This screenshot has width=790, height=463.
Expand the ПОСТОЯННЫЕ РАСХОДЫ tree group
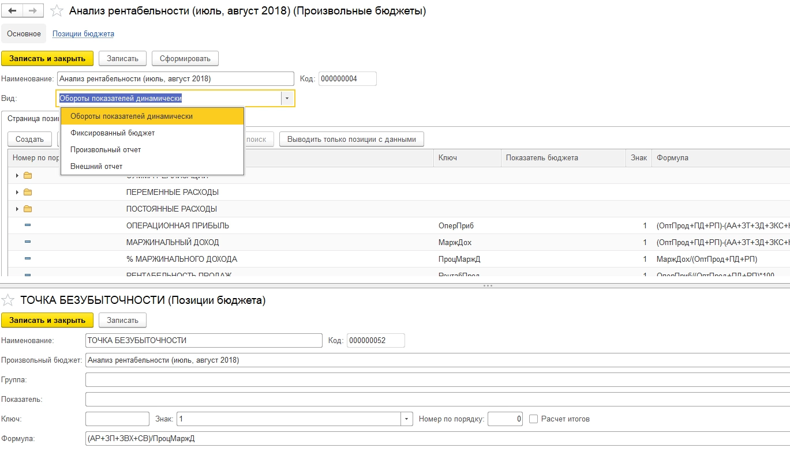click(x=17, y=209)
